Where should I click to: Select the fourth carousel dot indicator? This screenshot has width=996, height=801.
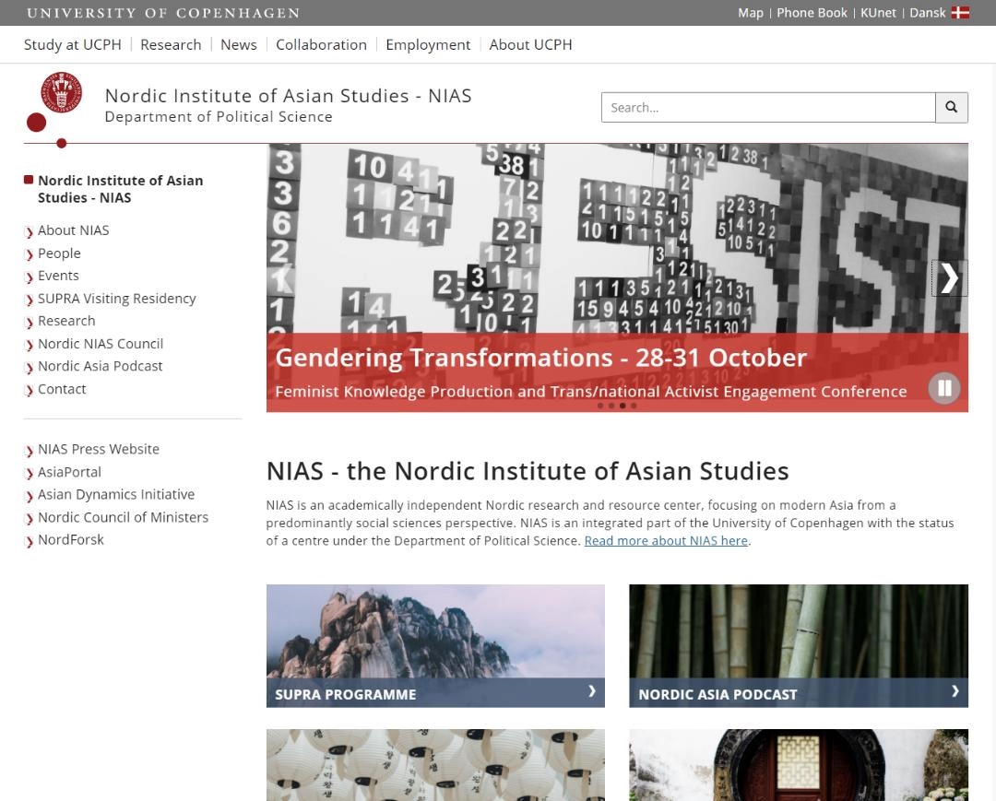(634, 406)
